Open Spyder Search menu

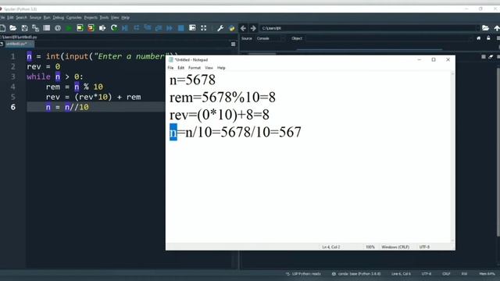point(21,17)
